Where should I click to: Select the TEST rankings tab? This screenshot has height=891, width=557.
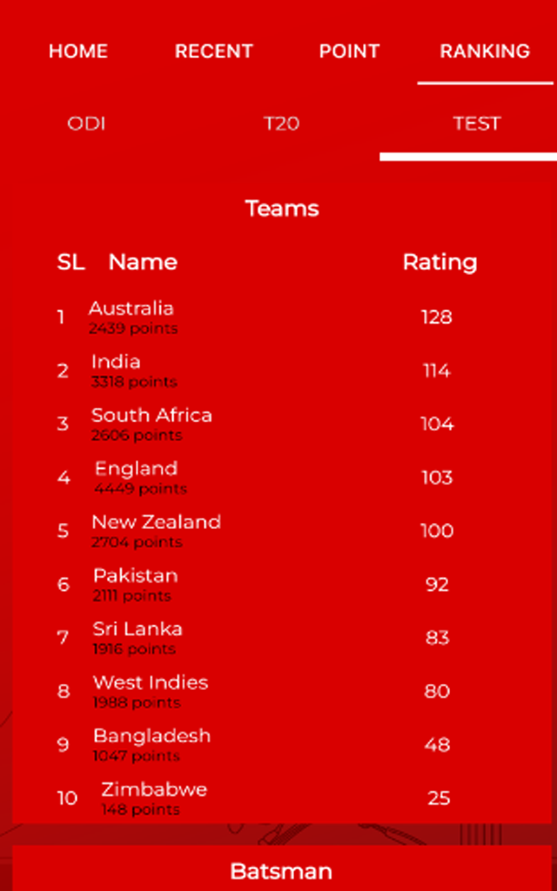pos(476,124)
